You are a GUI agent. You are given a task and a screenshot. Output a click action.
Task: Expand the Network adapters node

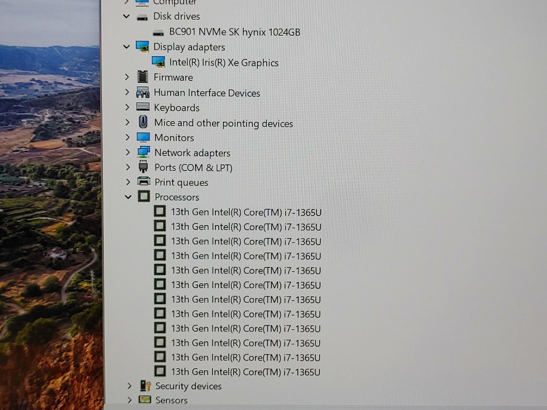[128, 152]
